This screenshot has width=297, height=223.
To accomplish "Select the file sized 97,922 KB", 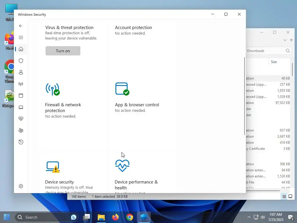I will [x=268, y=103].
